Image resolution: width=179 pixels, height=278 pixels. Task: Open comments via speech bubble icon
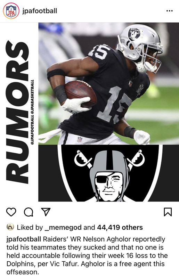[29, 212]
